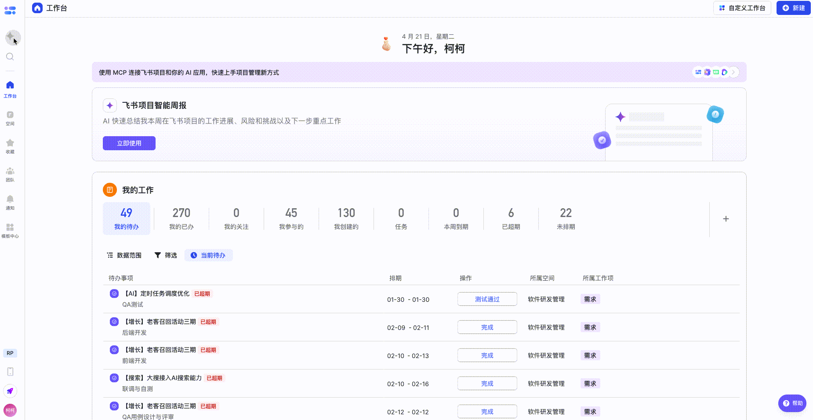The height and width of the screenshot is (420, 813).
Task: Open the 柯柯 user avatar menu
Action: point(10,410)
